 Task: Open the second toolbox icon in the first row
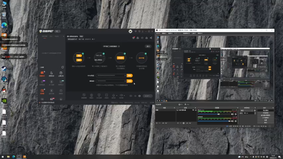[x=51, y=73]
